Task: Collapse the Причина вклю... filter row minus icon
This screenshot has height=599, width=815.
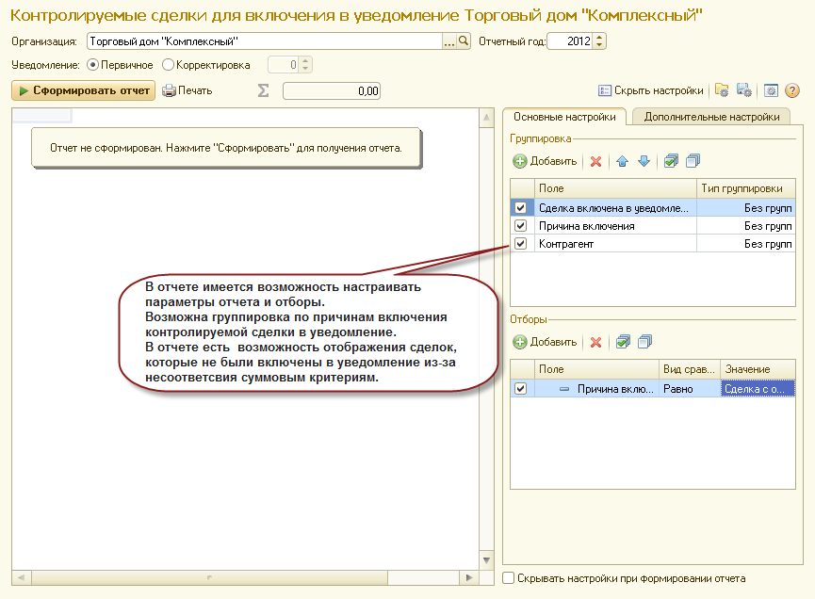Action: pyautogui.click(x=564, y=389)
